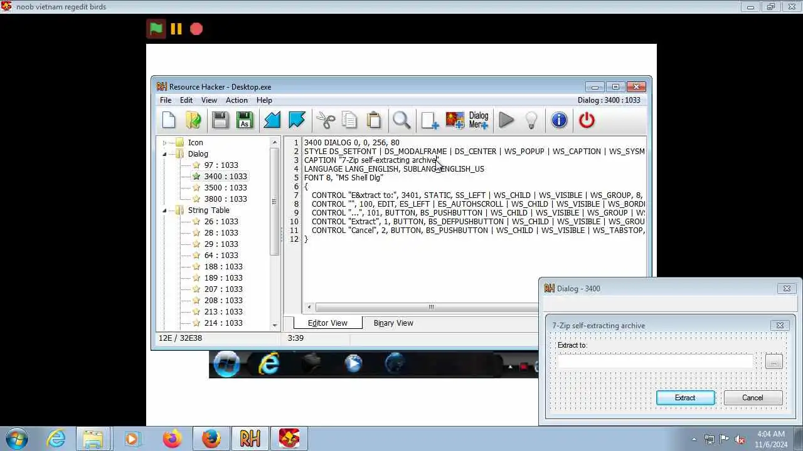Click the New blank file toolbar icon
This screenshot has width=803, height=451.
click(169, 120)
